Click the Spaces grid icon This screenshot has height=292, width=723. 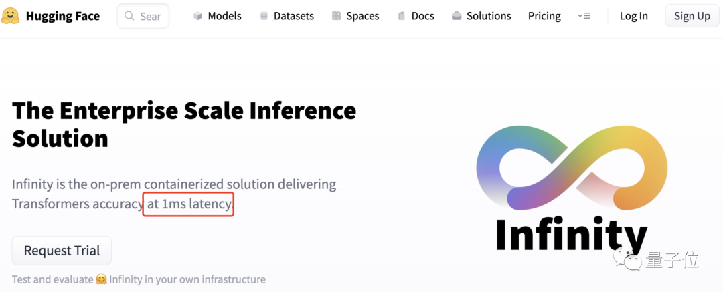pos(336,16)
